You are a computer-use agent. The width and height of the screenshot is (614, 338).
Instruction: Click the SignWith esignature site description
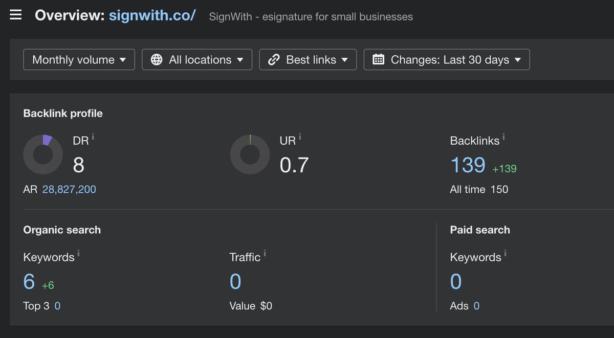pyautogui.click(x=311, y=17)
